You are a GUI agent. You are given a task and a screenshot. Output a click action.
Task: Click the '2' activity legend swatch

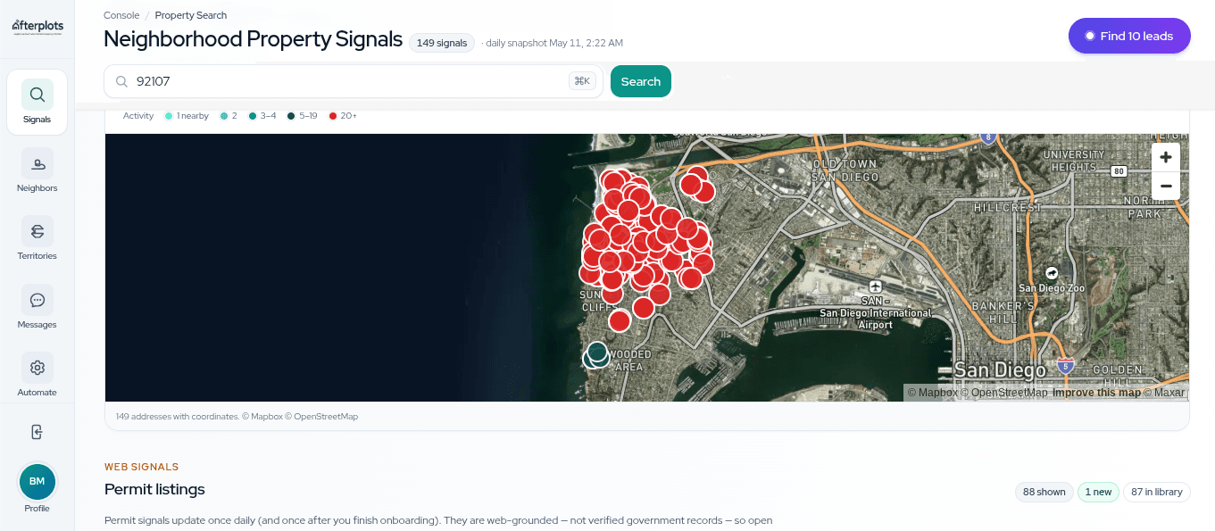point(224,116)
